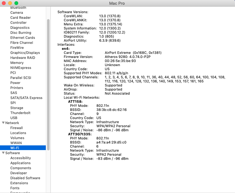Select the Controller sidebar item
This screenshot has height=193, width=235.
19,23
